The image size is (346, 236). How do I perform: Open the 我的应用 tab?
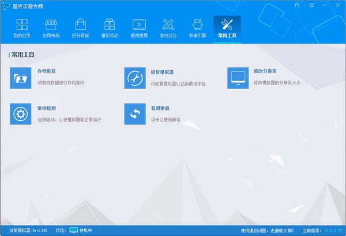coord(22,29)
